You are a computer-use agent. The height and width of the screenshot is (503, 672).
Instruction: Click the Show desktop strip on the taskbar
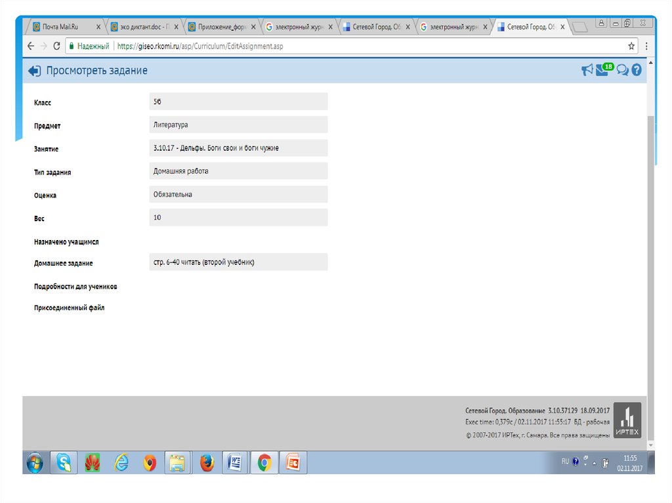[652, 463]
